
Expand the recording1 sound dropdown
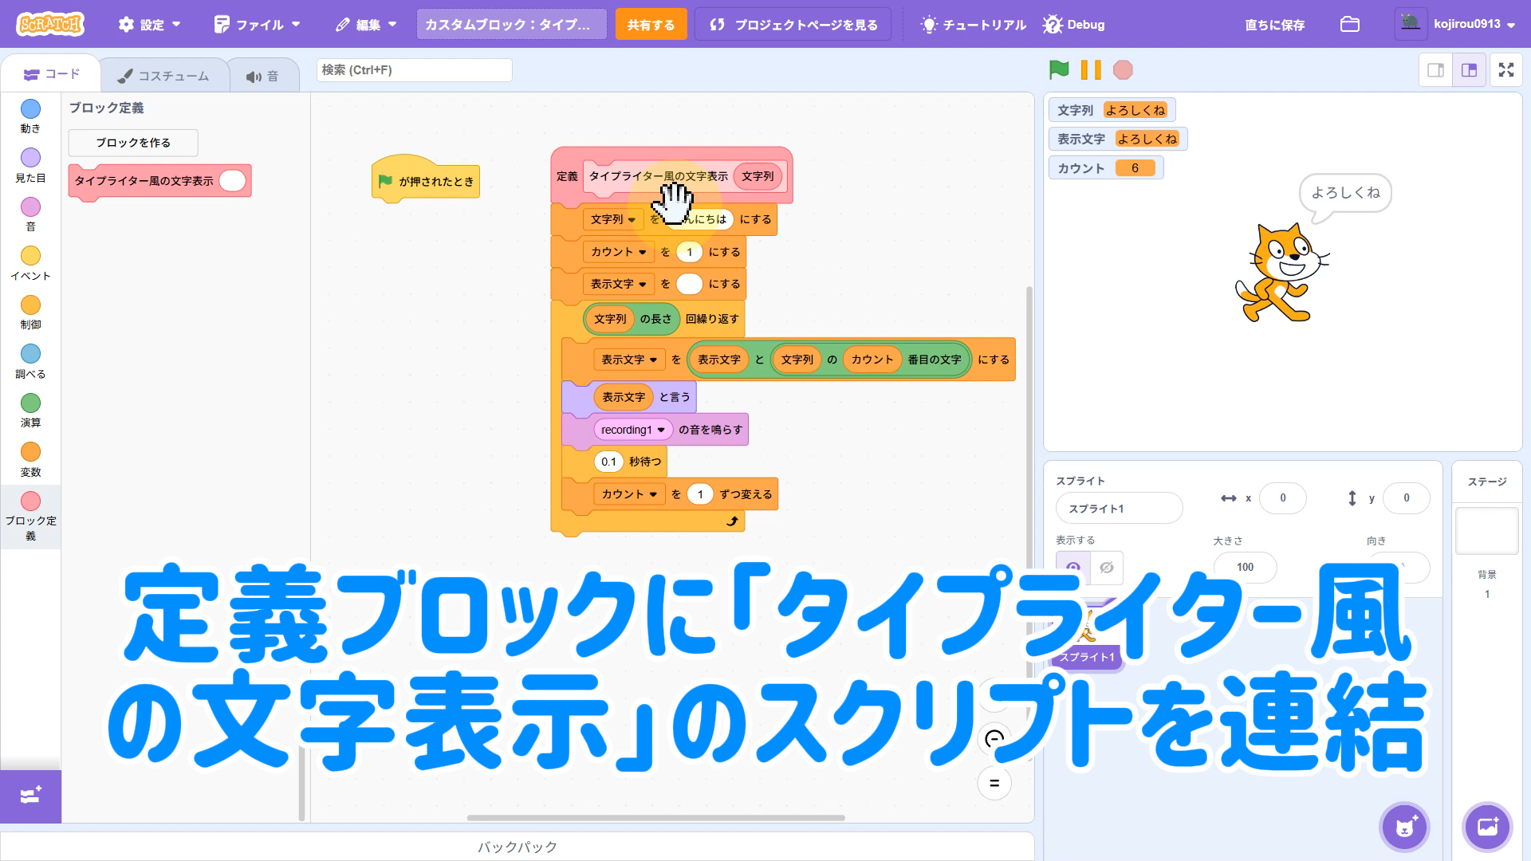click(x=661, y=431)
